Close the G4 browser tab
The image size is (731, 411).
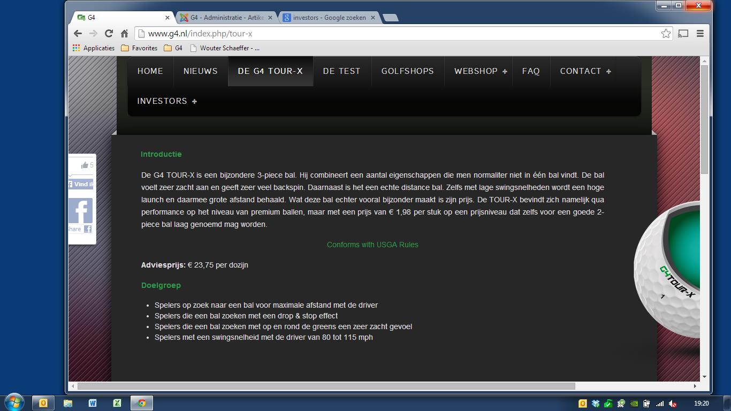(x=167, y=18)
